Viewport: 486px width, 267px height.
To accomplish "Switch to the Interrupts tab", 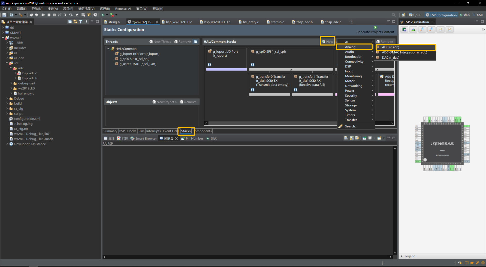I will click(x=153, y=131).
